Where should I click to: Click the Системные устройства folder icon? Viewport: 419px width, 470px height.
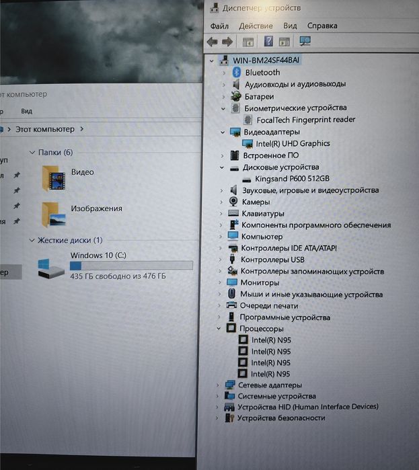[229, 396]
